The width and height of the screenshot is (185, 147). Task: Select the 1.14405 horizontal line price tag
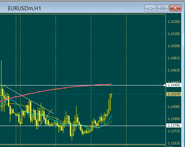[x=174, y=85]
